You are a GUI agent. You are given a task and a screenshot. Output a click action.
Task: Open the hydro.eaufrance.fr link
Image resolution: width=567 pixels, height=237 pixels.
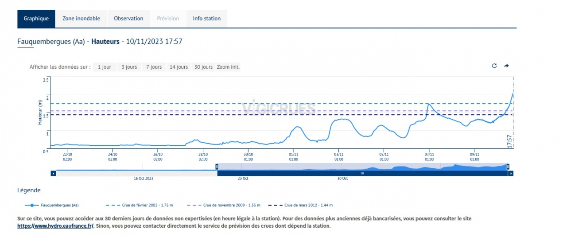coord(55,226)
